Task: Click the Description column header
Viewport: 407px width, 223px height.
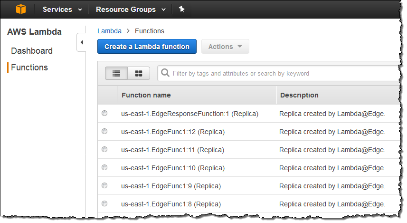Action: 299,95
